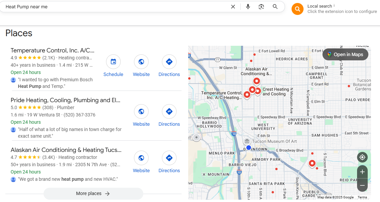
Task: Select Crest Heating and Cooling map pin
Action: click(x=258, y=91)
